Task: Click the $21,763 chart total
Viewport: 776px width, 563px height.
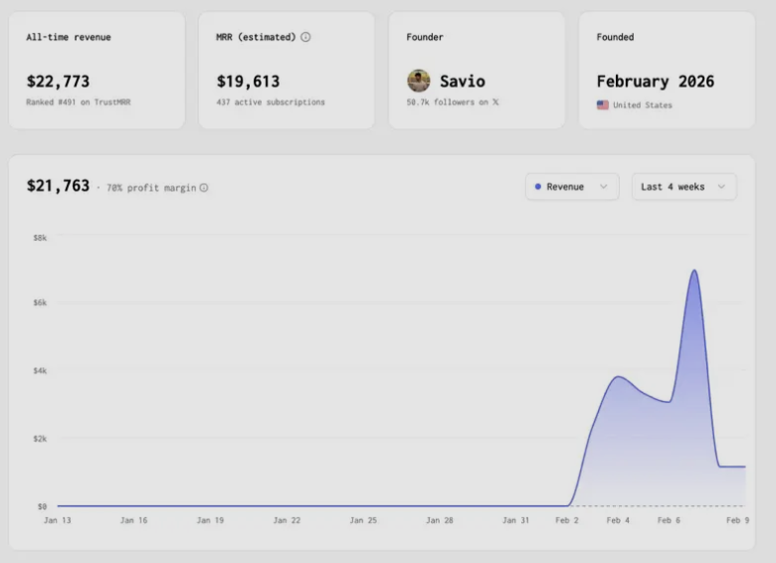Action: pyautogui.click(x=58, y=186)
